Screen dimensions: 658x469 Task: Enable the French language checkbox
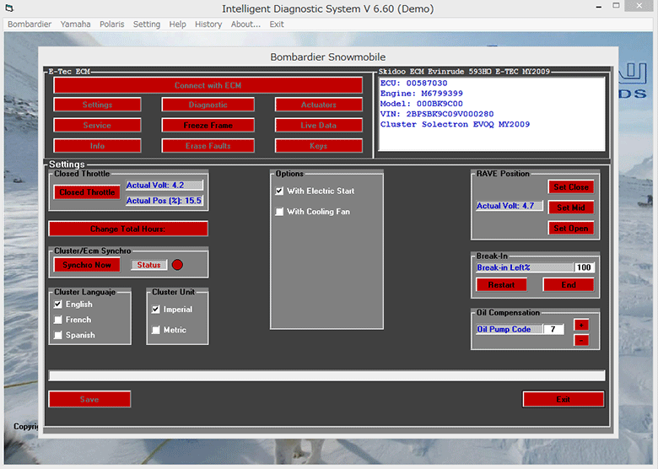tap(58, 320)
